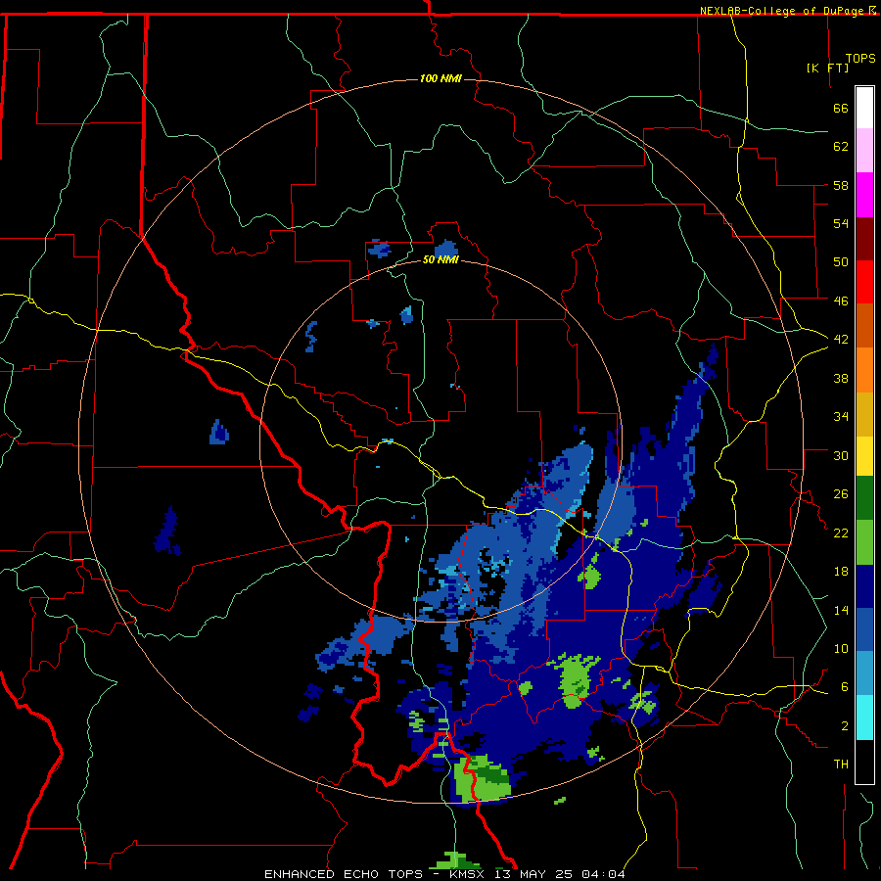
Task: Click the 58 legend value
Action: (x=841, y=185)
